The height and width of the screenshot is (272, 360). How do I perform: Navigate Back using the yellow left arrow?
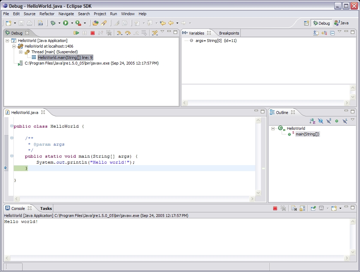click(171, 23)
